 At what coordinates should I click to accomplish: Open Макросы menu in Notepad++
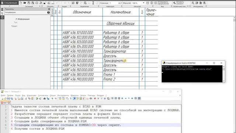pyautogui.click(x=74, y=95)
